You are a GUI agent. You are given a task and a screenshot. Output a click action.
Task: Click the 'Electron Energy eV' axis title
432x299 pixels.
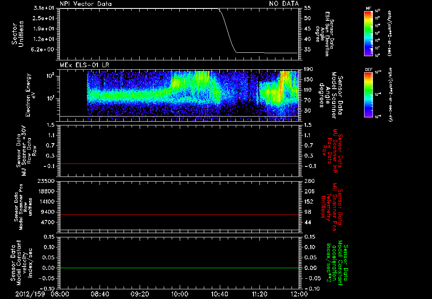31,95
